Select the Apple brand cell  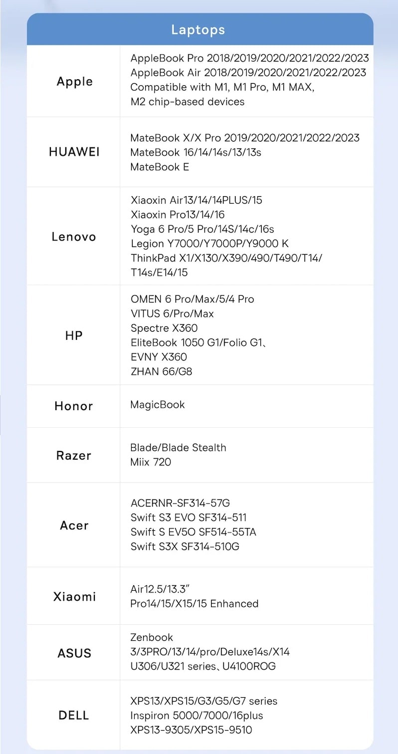(x=74, y=81)
